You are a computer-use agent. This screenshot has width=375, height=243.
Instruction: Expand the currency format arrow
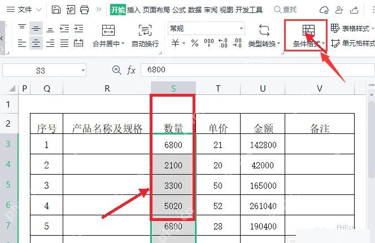(x=184, y=44)
